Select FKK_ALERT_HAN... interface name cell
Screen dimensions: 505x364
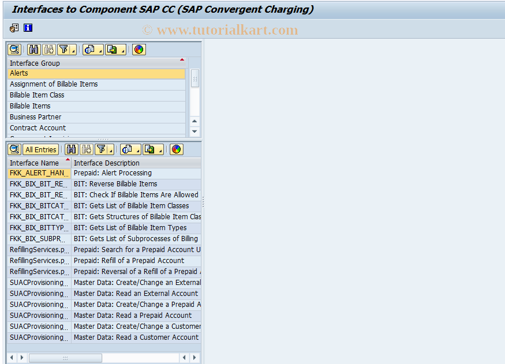click(39, 173)
